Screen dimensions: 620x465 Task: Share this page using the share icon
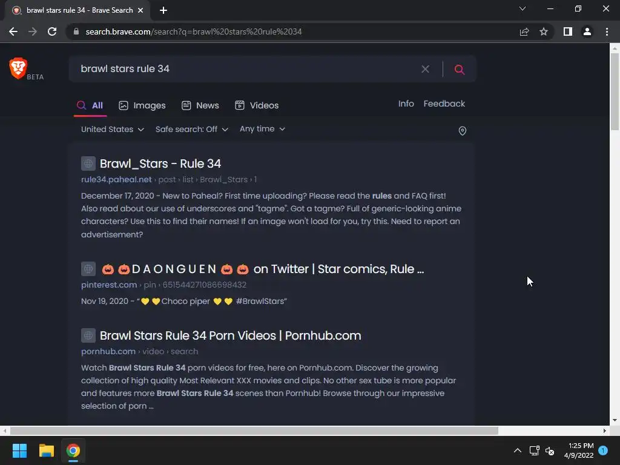click(524, 31)
